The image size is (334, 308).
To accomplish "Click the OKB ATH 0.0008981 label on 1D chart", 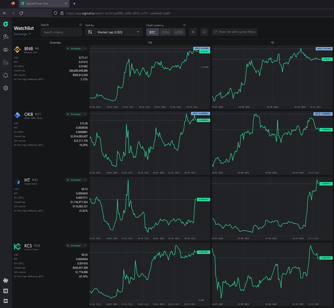I will click(x=323, y=114).
